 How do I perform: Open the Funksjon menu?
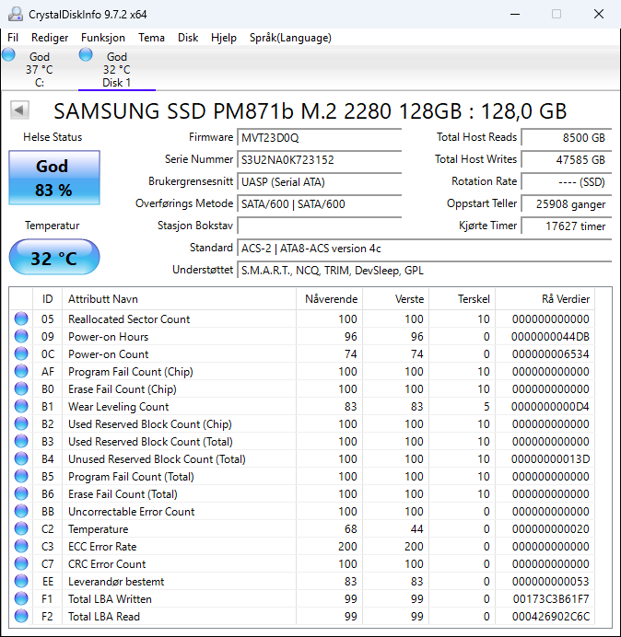tap(103, 38)
